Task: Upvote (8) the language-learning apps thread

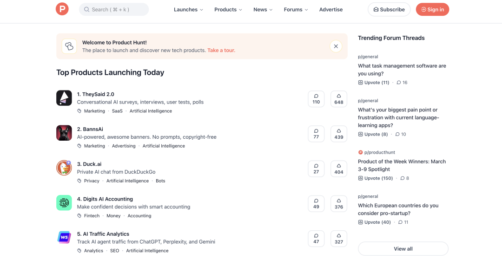Action: pos(373,134)
